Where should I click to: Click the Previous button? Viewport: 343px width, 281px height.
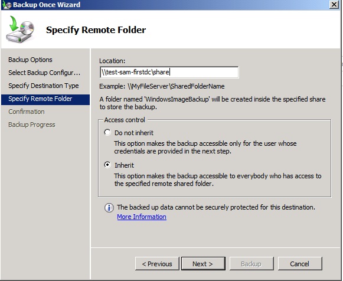(157, 263)
